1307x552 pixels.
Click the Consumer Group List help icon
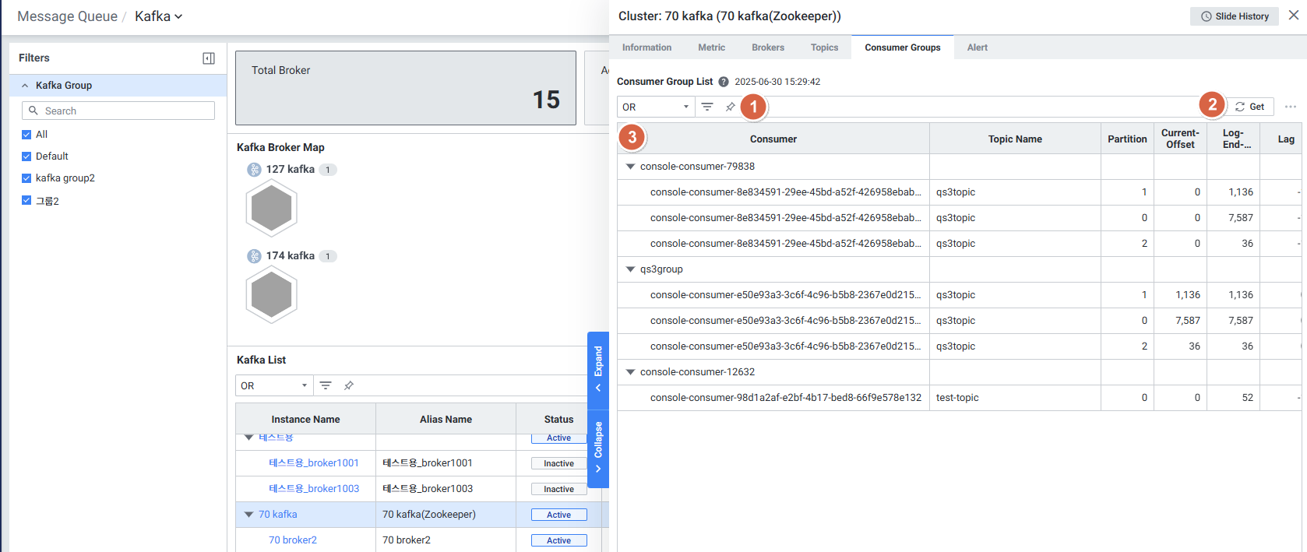724,82
